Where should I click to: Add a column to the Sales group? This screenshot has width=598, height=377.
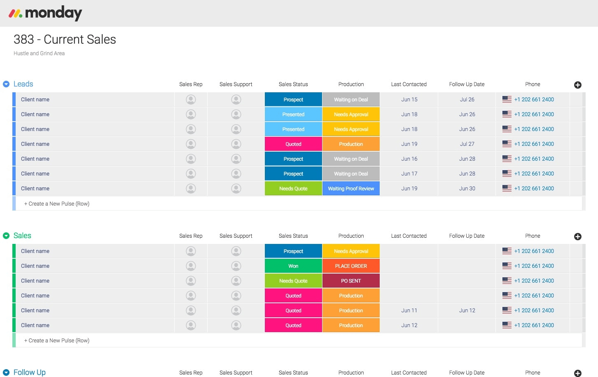point(578,237)
